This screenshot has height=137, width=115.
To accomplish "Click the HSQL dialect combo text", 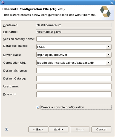I will (x=41, y=47).
